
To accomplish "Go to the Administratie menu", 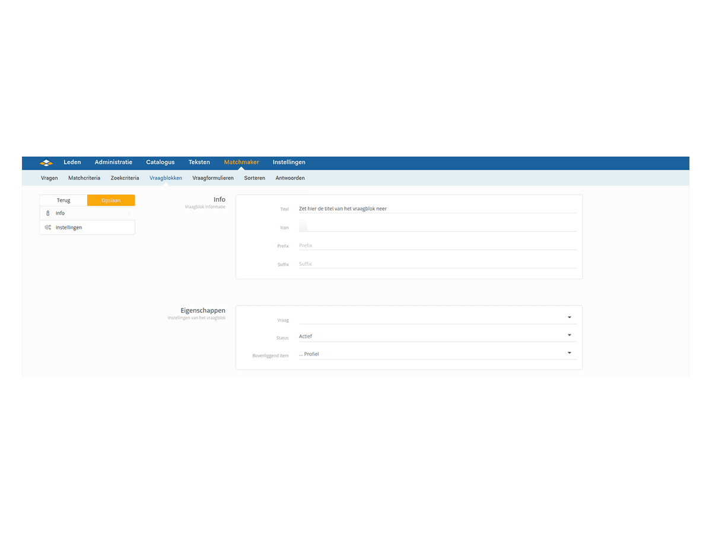I will [113, 162].
